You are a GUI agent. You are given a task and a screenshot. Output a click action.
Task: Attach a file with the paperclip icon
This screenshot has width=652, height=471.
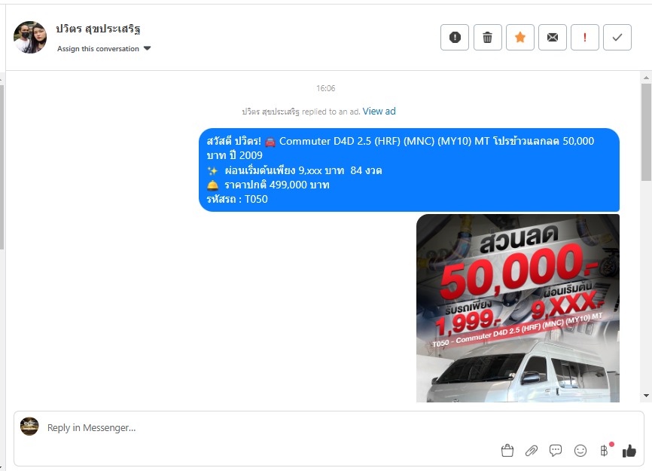coord(531,451)
